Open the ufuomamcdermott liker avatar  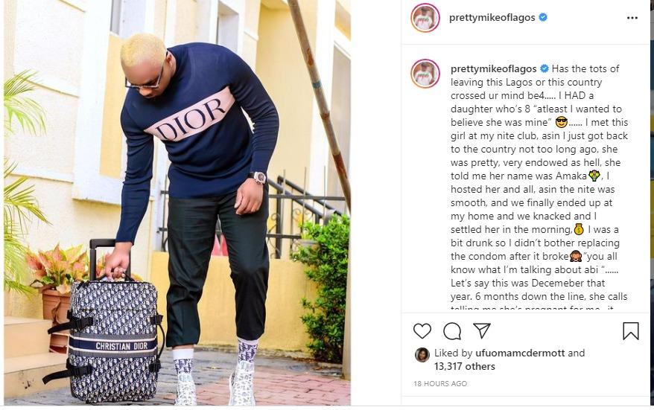[x=422, y=355]
